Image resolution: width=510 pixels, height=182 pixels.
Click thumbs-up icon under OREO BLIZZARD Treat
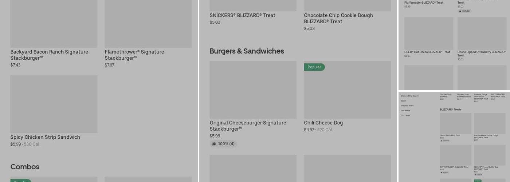tap(441, 141)
